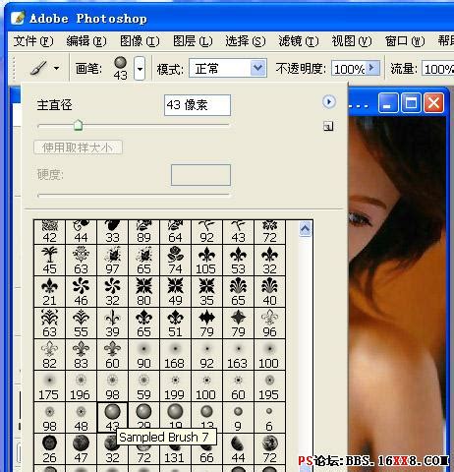Screen dimensions: 454x472
Task: Click the master diameter slider handle
Action: [x=78, y=125]
